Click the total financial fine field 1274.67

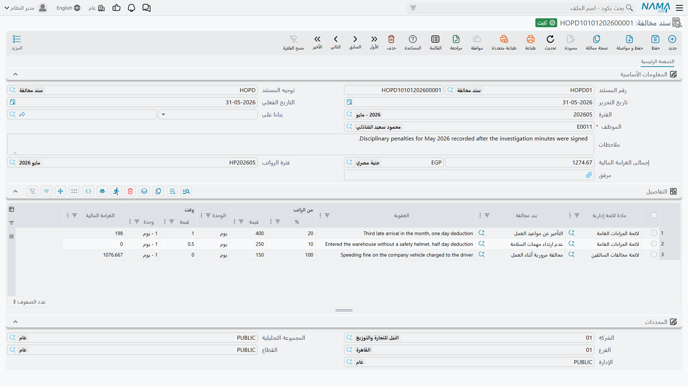(x=520, y=163)
